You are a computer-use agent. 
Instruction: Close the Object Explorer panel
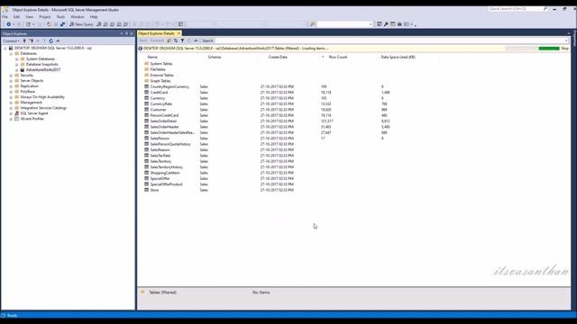[x=132, y=33]
